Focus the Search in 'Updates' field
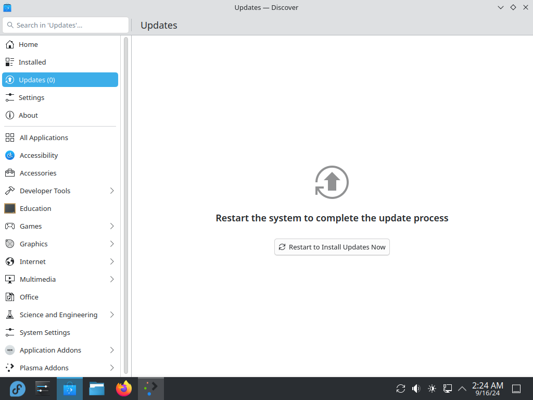Screen dimensions: 533x400 tap(66, 25)
